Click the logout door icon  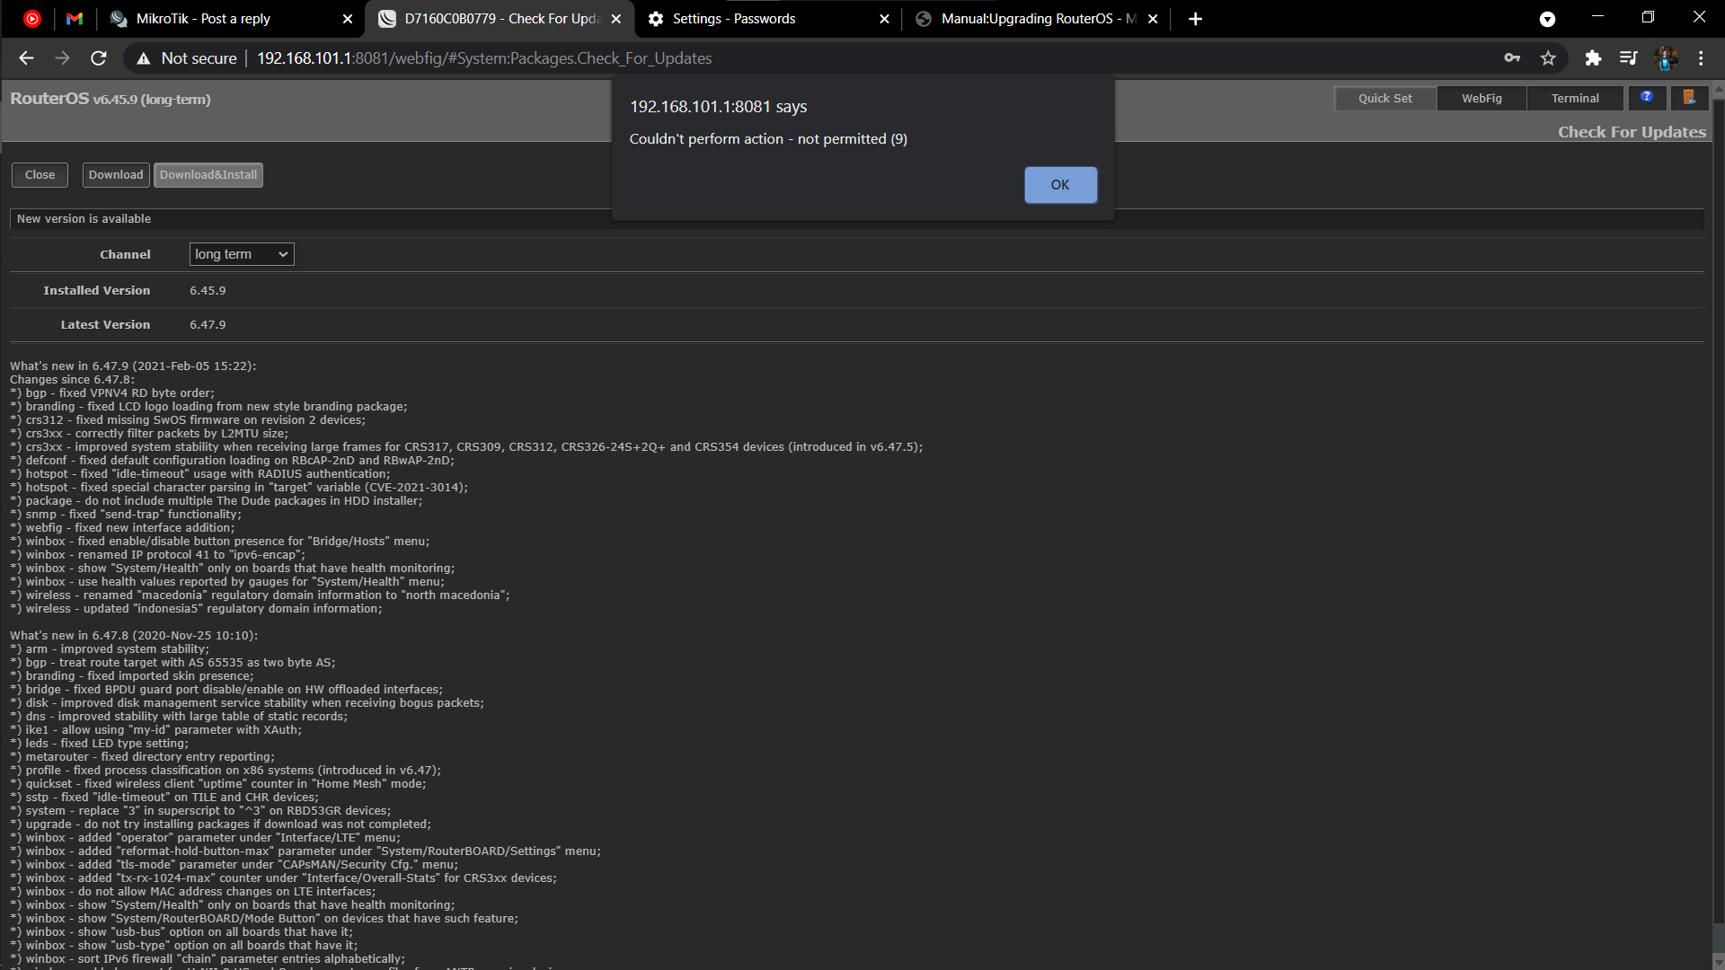click(1689, 98)
